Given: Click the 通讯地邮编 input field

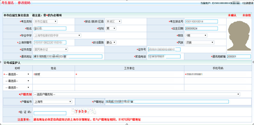Looking at the screenshot, I should pos(239,57).
